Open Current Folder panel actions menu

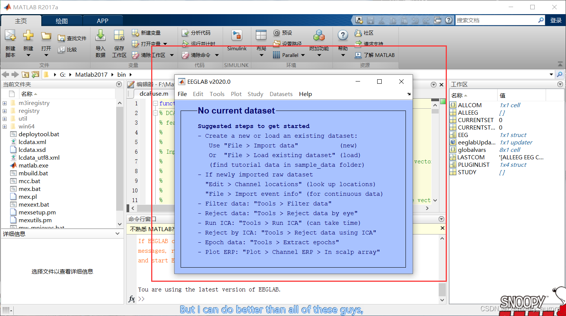click(119, 84)
